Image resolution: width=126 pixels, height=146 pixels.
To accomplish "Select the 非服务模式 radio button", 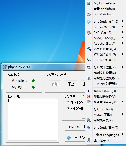I will (68, 109).
